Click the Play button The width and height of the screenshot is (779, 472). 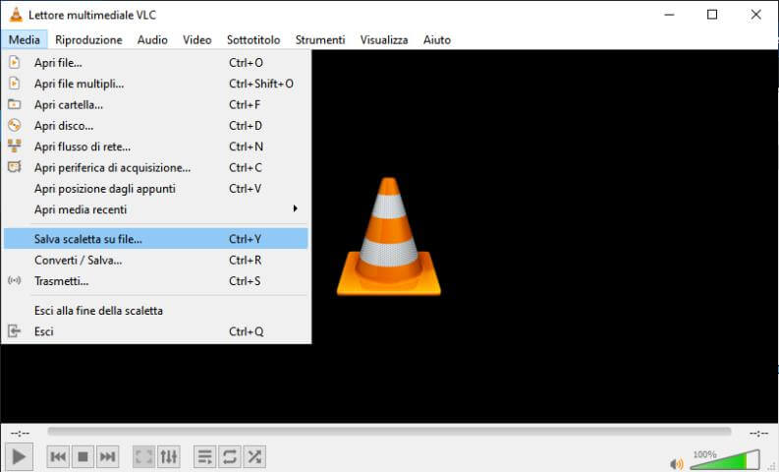[x=19, y=456]
